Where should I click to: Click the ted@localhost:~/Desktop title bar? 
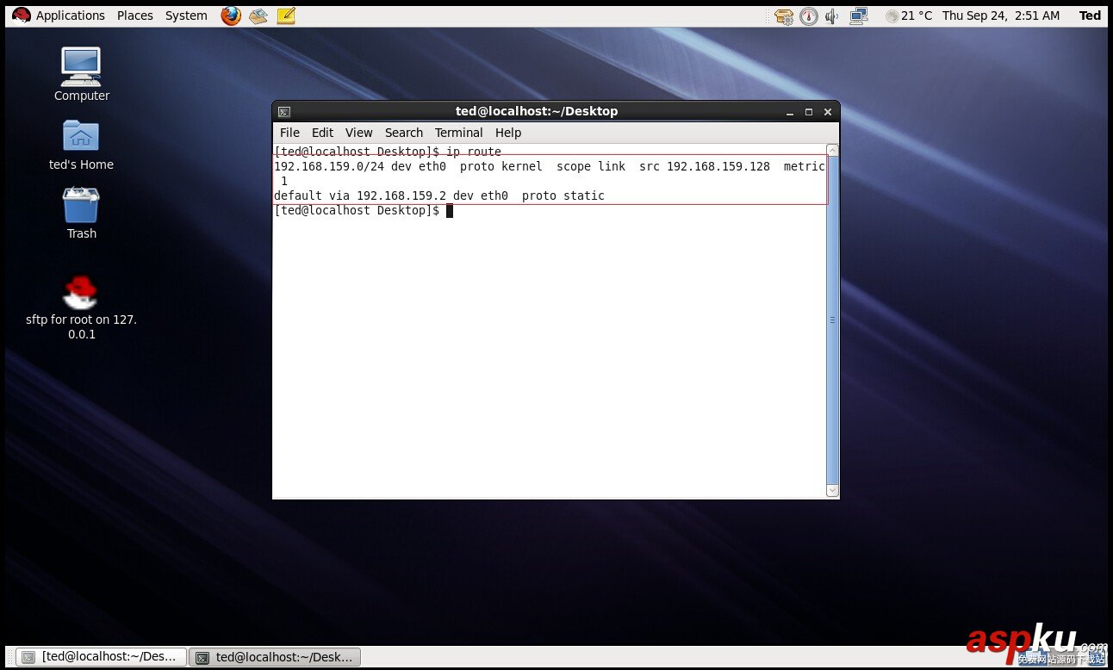click(x=537, y=111)
